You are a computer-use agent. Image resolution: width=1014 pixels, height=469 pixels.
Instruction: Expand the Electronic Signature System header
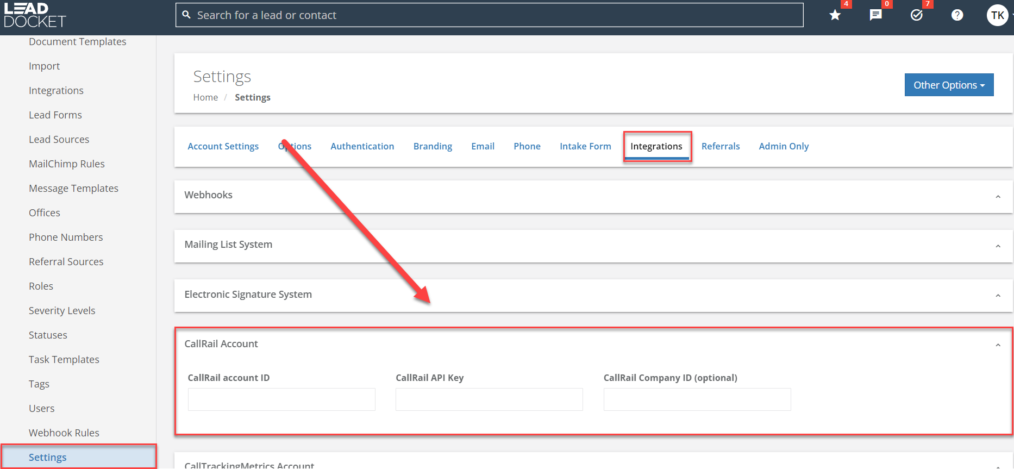[593, 295]
